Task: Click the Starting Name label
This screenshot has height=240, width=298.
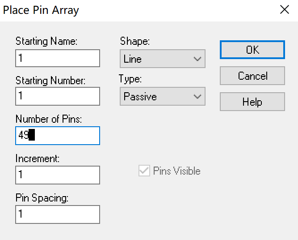Action: pyautogui.click(x=46, y=41)
